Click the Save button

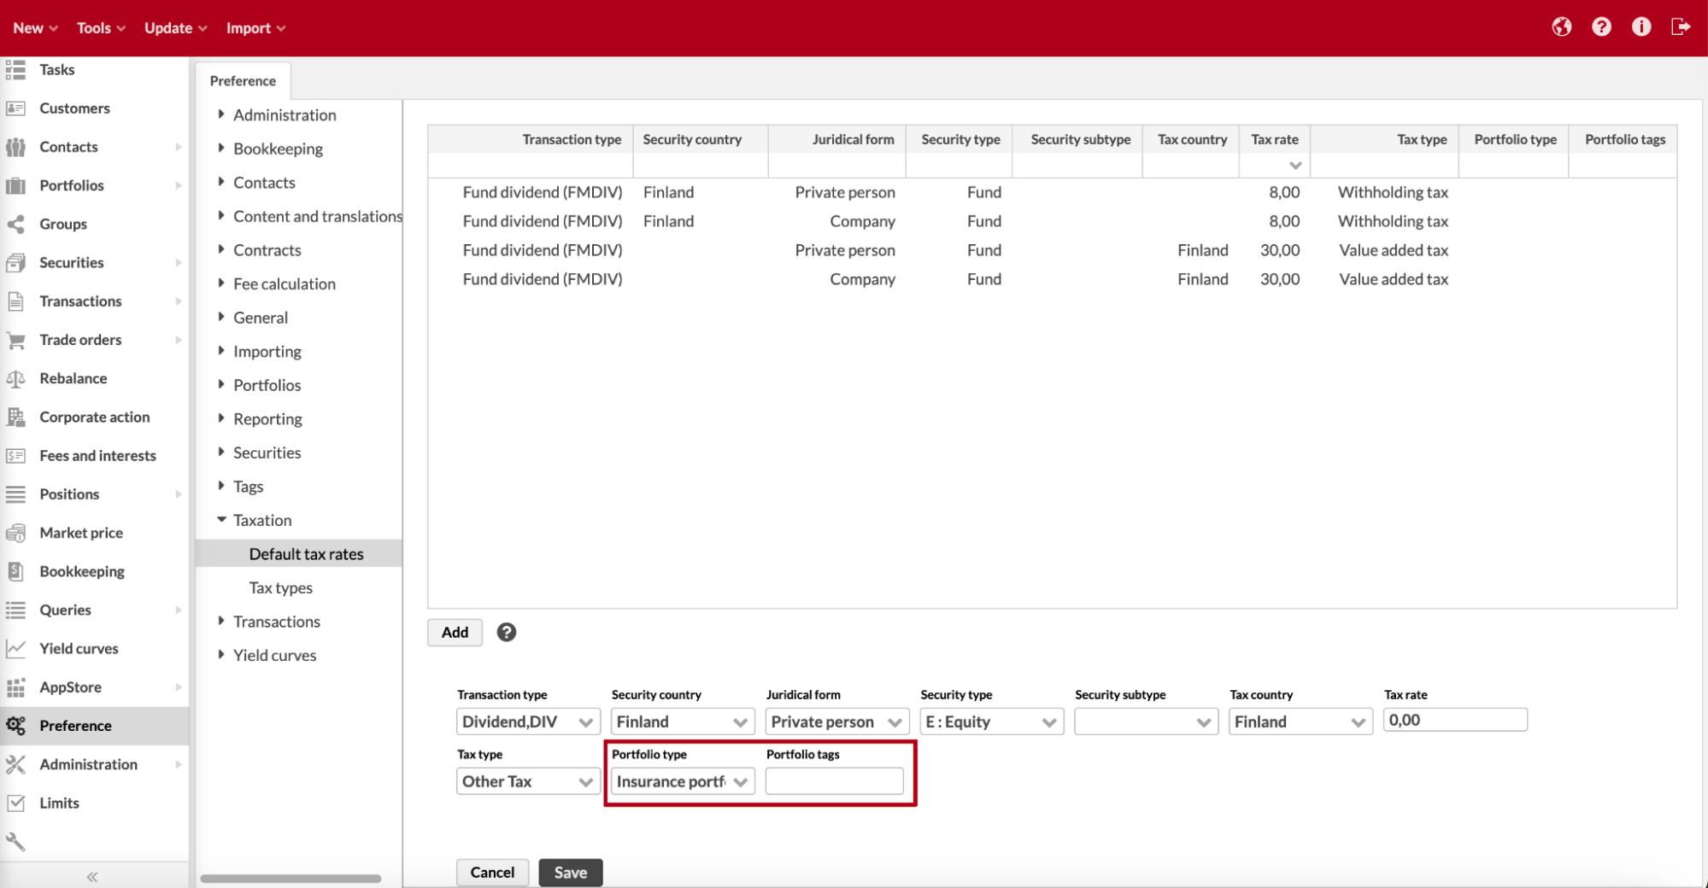(570, 872)
